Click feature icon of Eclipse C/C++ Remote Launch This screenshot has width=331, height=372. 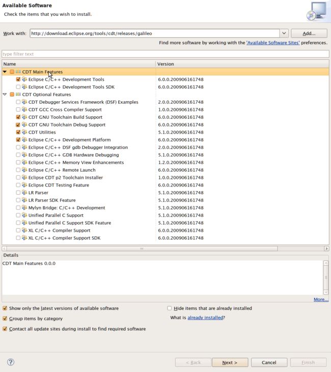click(24, 170)
